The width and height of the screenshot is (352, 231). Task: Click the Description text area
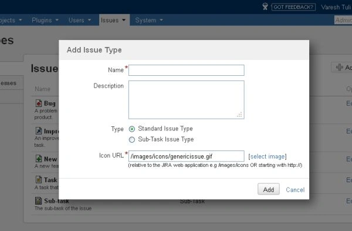[187, 100]
